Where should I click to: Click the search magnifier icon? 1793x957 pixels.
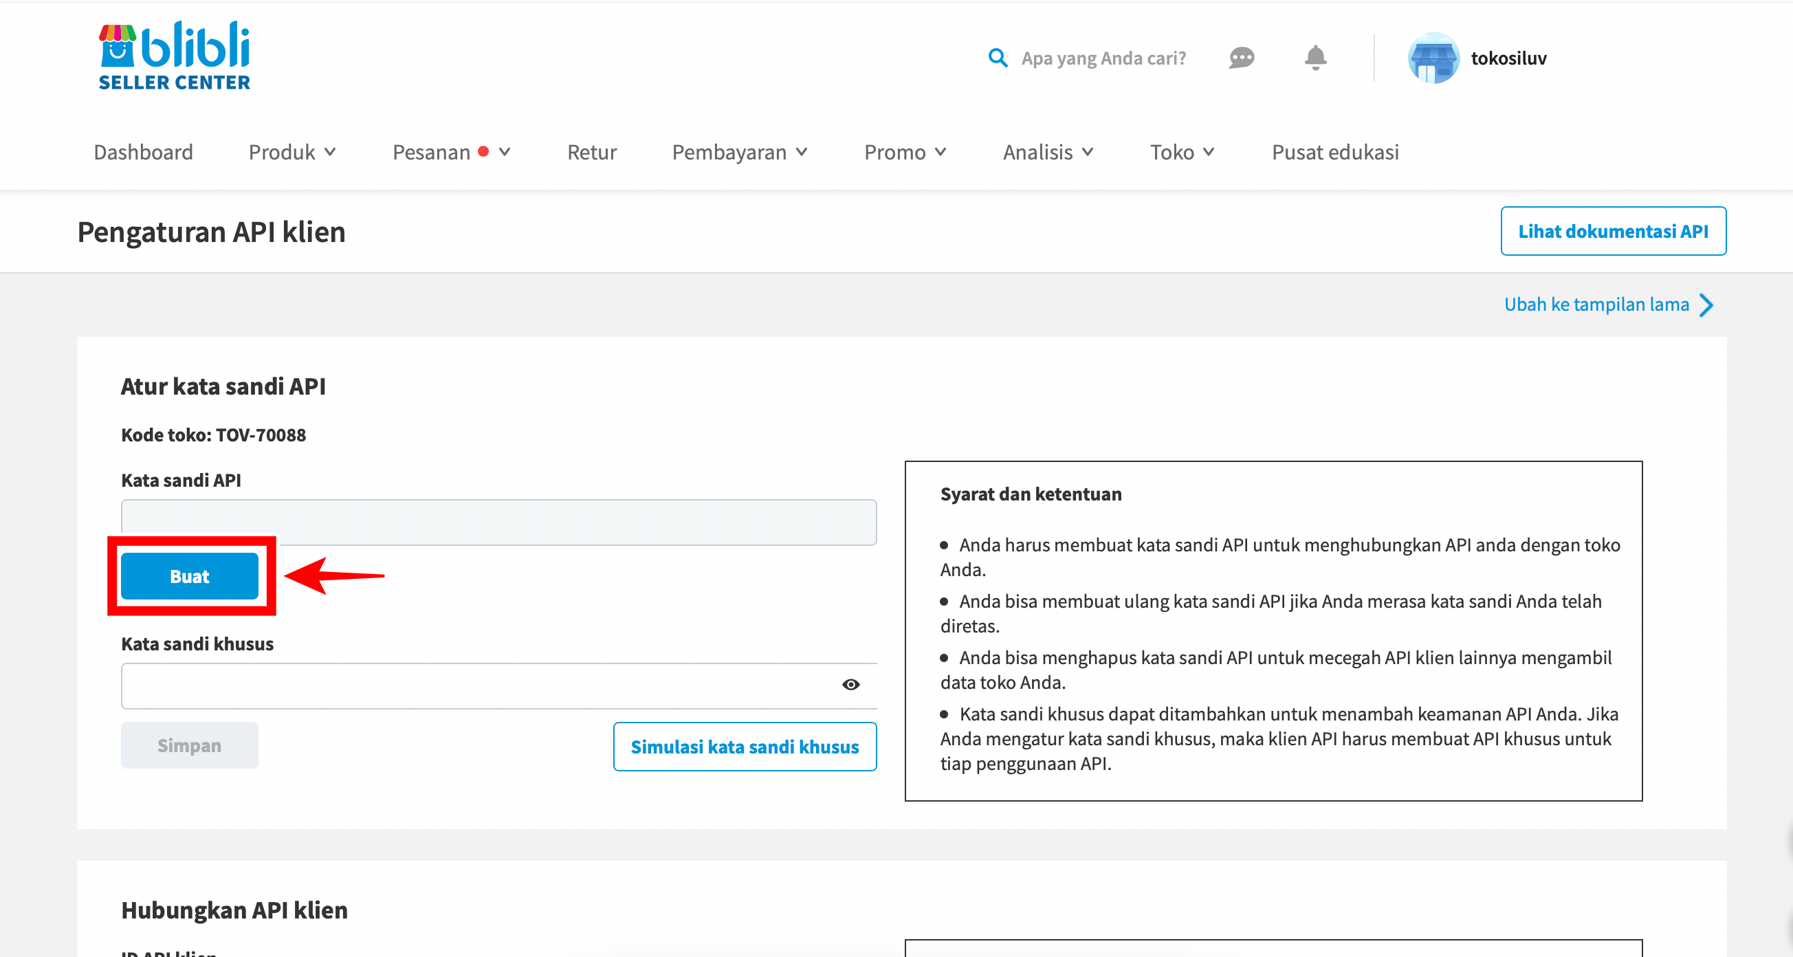click(x=998, y=58)
